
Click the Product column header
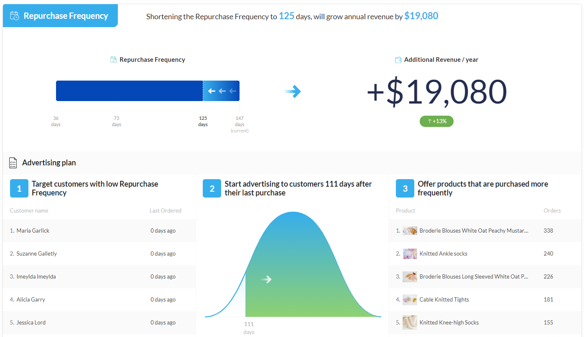(x=405, y=210)
